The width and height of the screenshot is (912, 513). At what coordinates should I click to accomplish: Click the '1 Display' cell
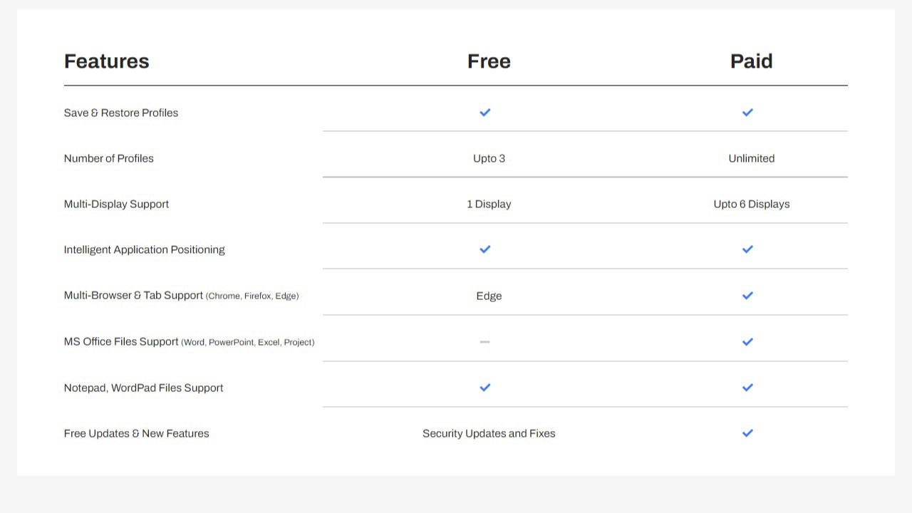click(x=489, y=204)
